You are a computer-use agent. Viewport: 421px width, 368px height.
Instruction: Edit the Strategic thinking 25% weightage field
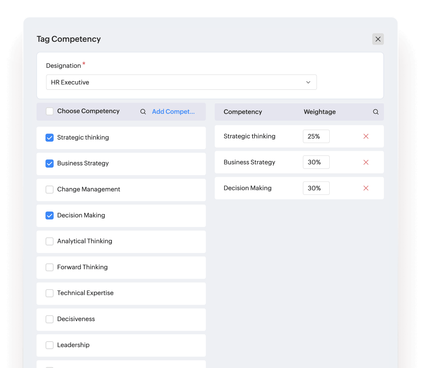point(316,136)
